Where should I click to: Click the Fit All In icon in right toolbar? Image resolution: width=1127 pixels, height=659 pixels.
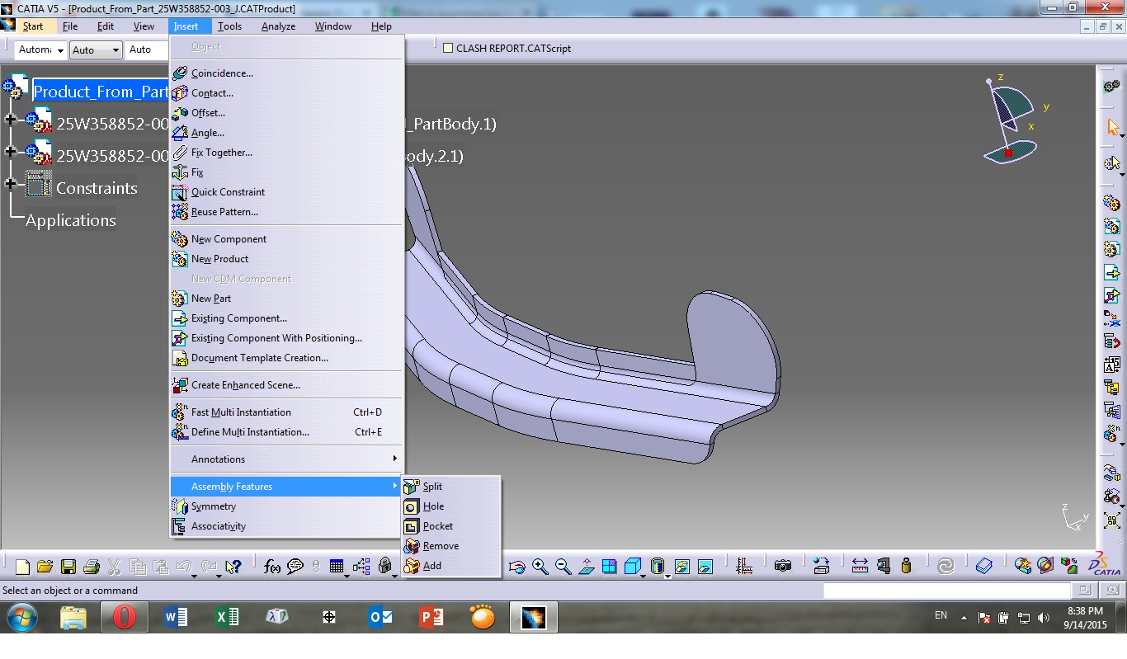point(1111,520)
